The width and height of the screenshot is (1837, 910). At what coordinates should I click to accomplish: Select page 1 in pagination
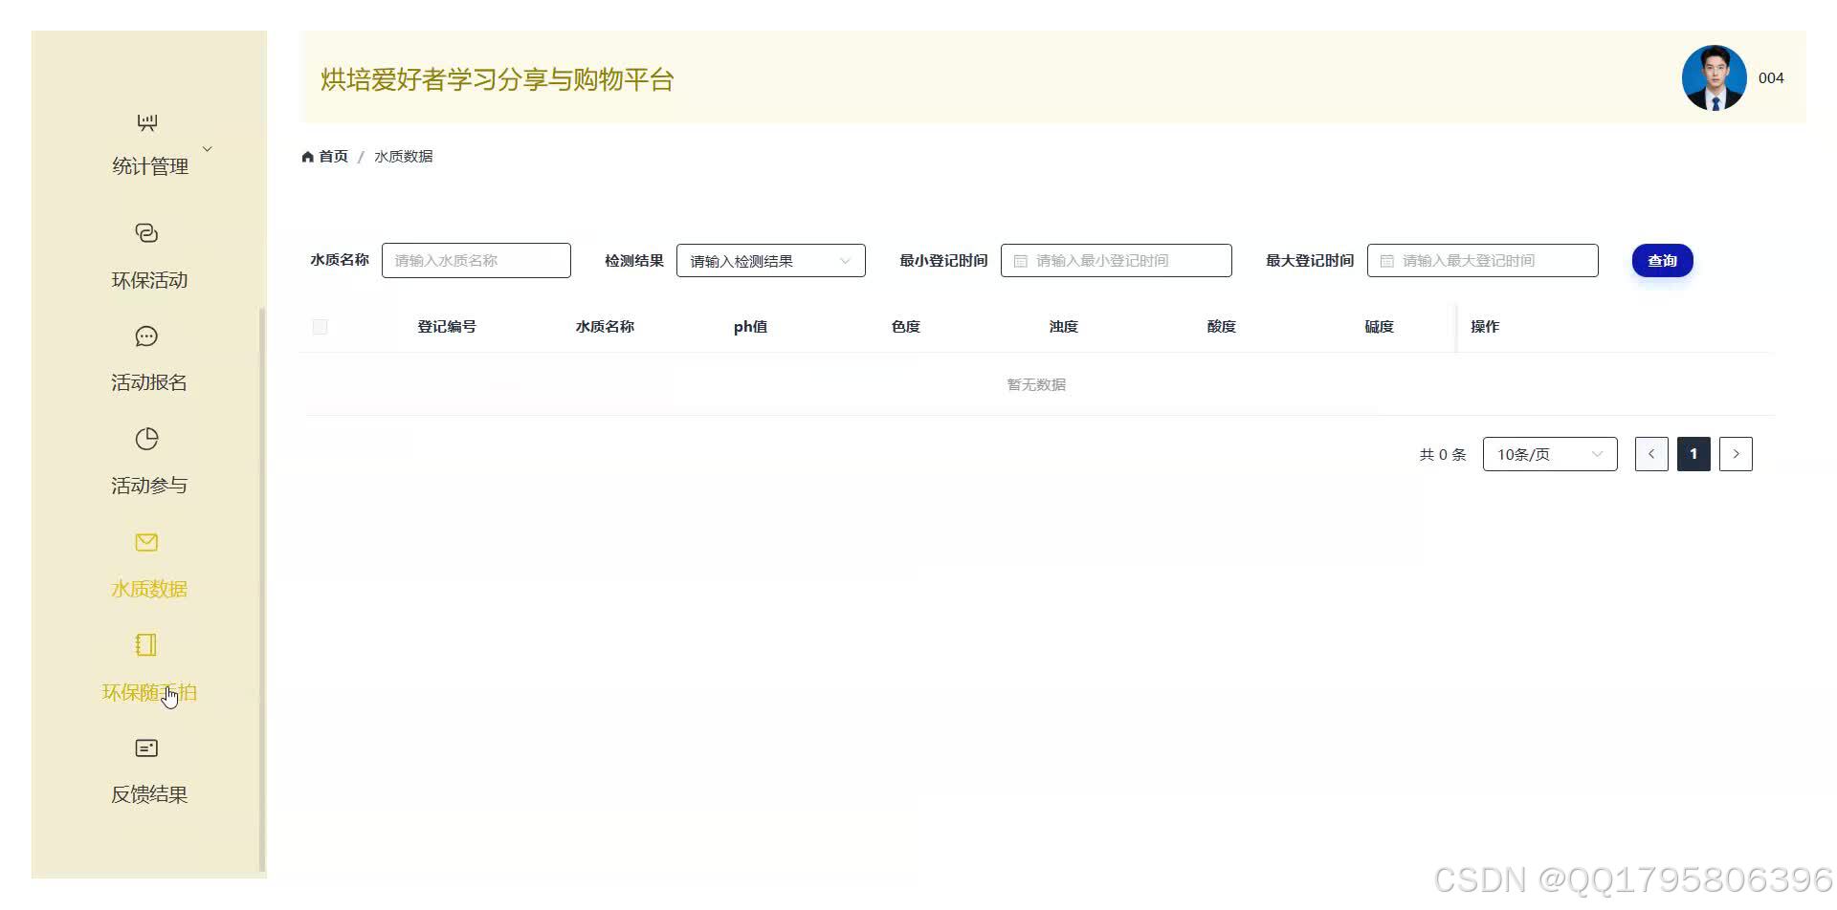click(x=1693, y=454)
